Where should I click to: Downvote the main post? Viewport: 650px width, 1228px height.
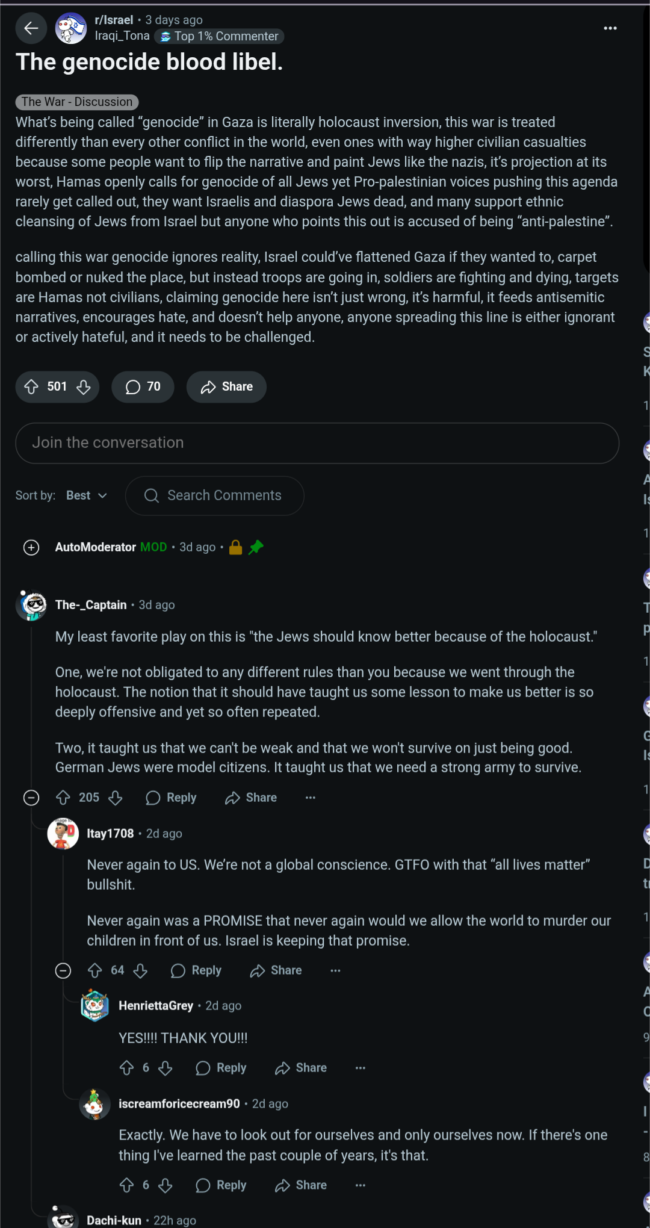(x=84, y=387)
